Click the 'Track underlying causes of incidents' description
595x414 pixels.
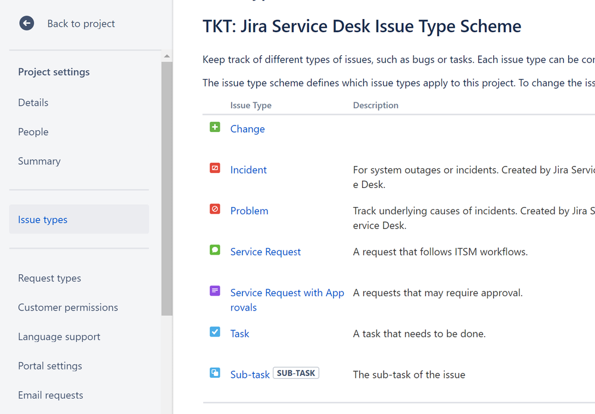[474, 218]
